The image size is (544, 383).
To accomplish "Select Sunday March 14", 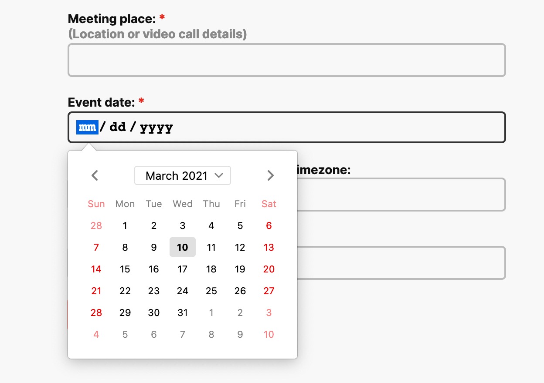I will pos(96,269).
